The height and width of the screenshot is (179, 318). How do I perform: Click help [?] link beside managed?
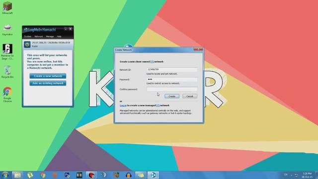[x=158, y=105]
